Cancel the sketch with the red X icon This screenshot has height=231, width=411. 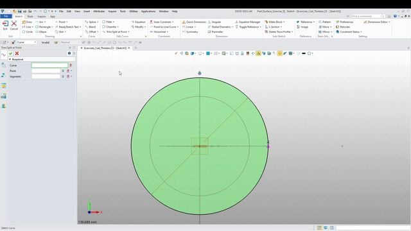coord(14,25)
